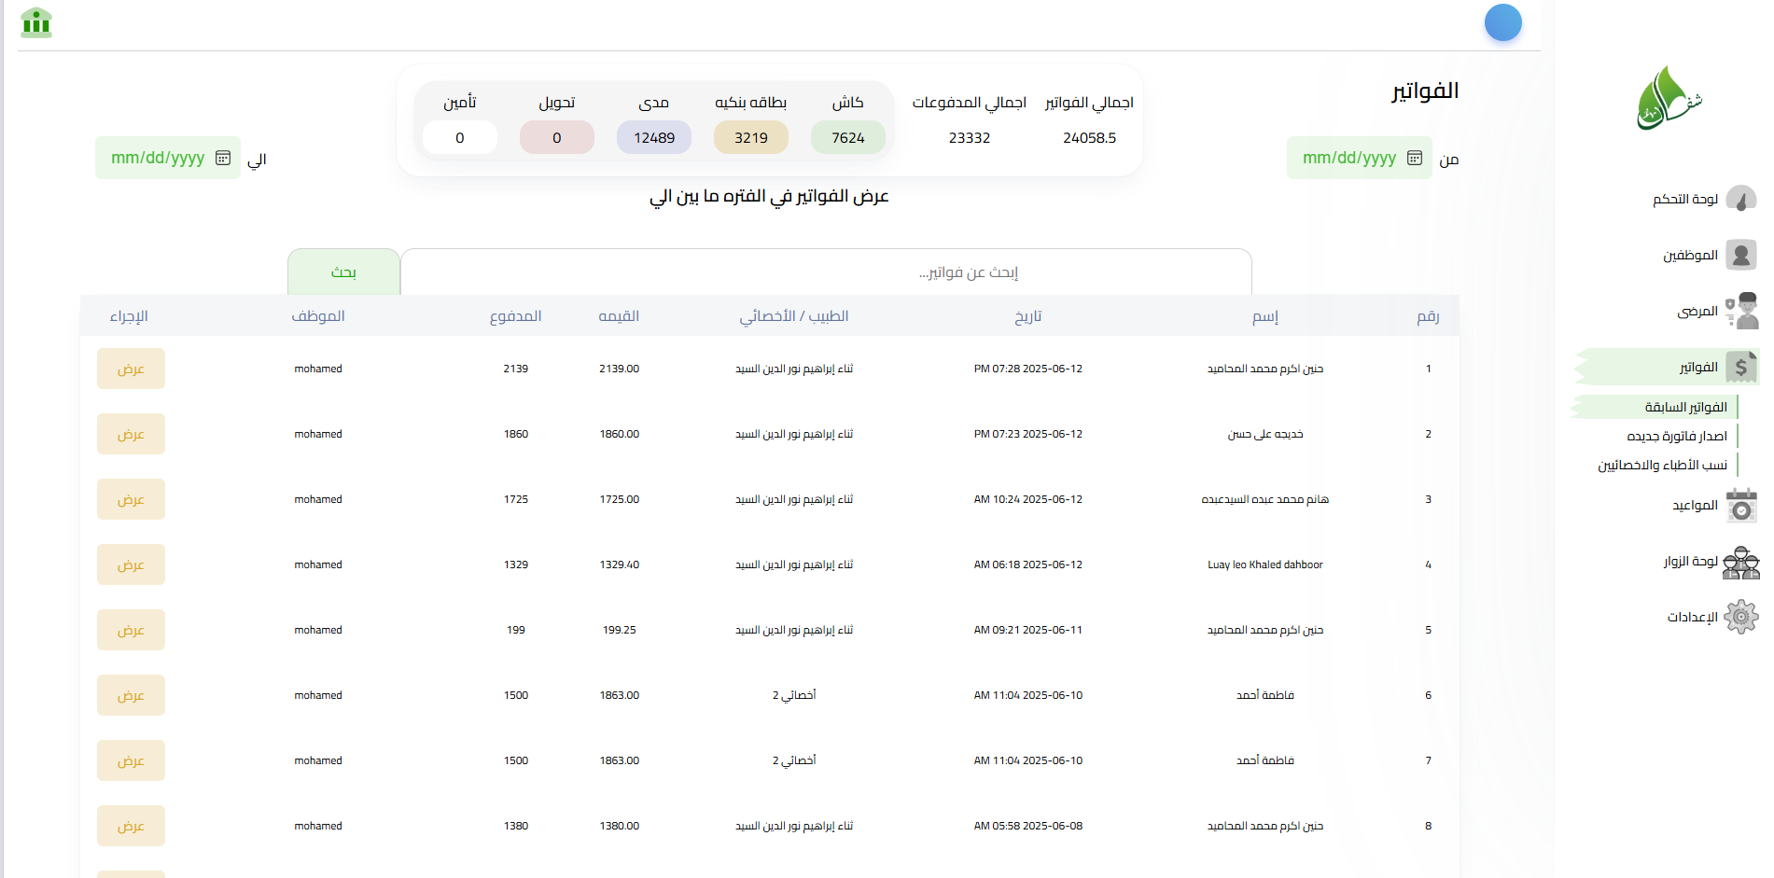
Task: Open the لوحة التحكم dashboard icon
Action: tap(1741, 199)
